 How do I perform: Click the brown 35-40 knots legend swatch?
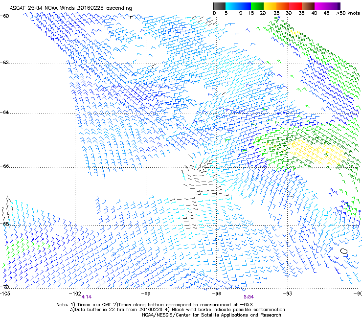coord(308,6)
